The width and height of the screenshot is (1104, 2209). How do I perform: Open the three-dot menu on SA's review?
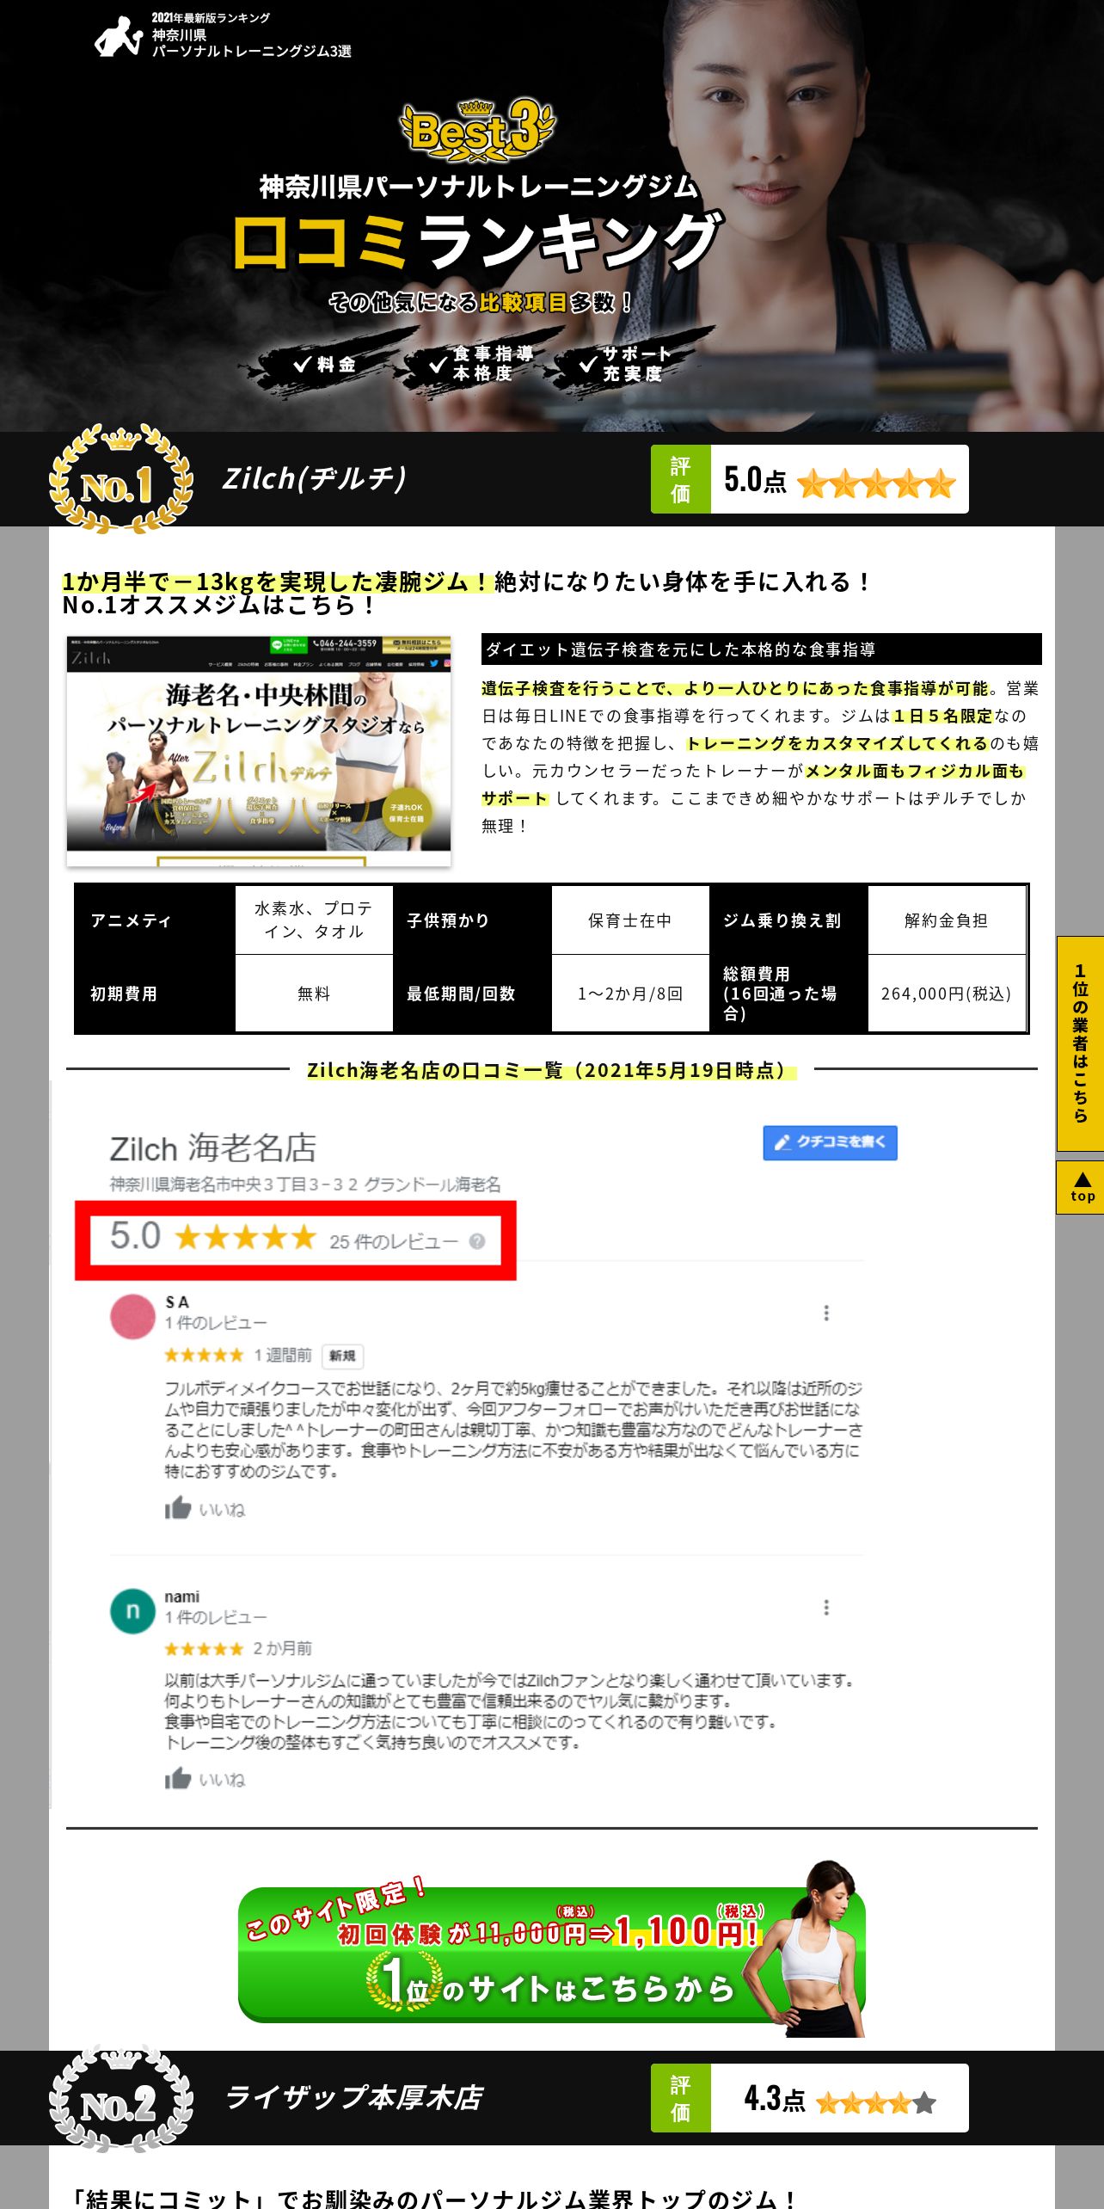[826, 1313]
